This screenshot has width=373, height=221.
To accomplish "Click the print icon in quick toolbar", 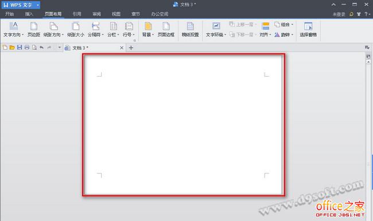I will (27, 48).
